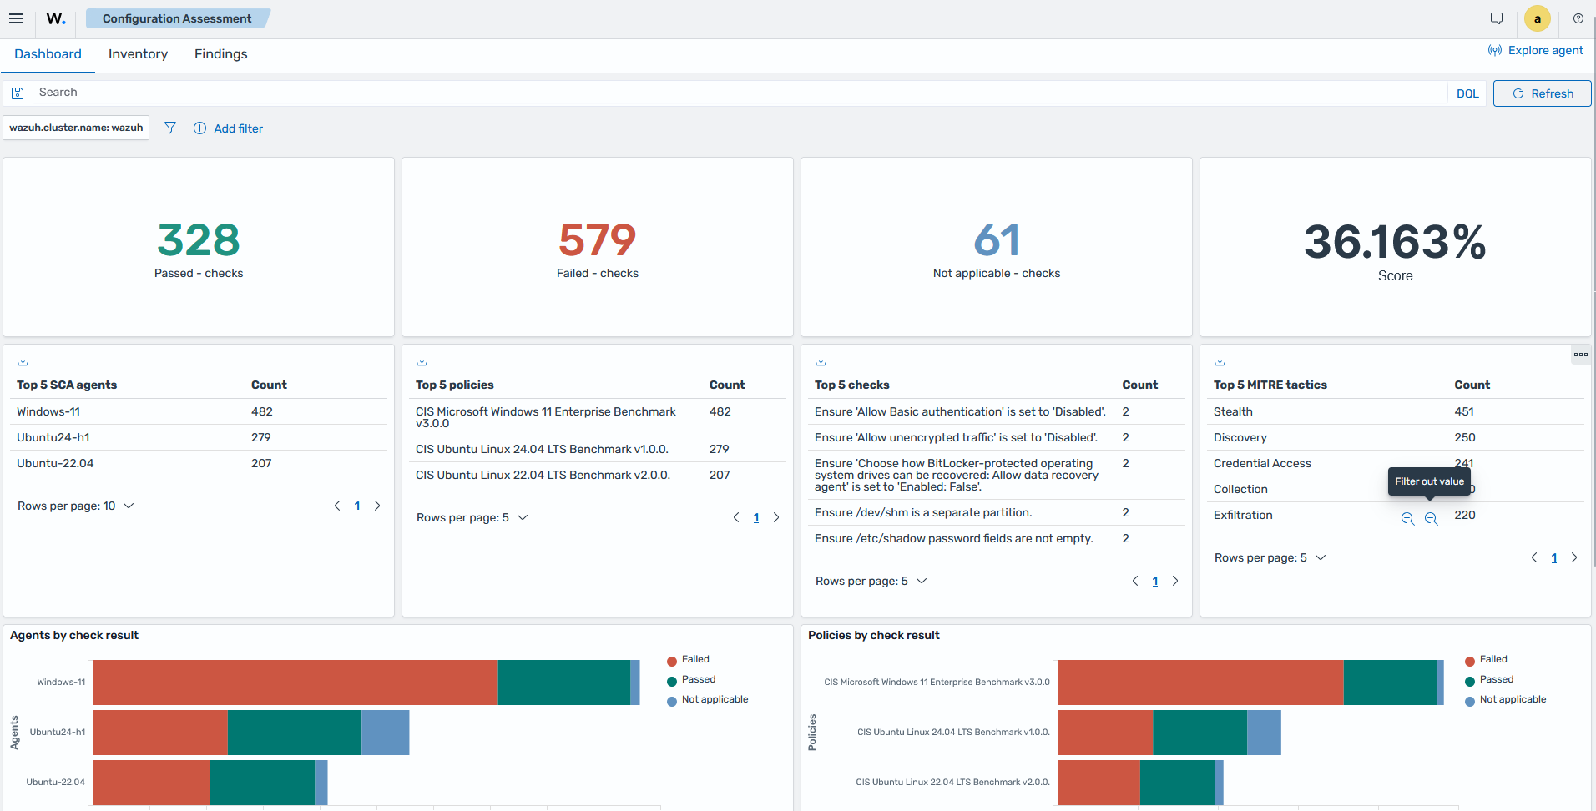Screen dimensions: 1596x811
Task: Filter out Exfiltration value (minus magnifier)
Action: [x=1431, y=518]
